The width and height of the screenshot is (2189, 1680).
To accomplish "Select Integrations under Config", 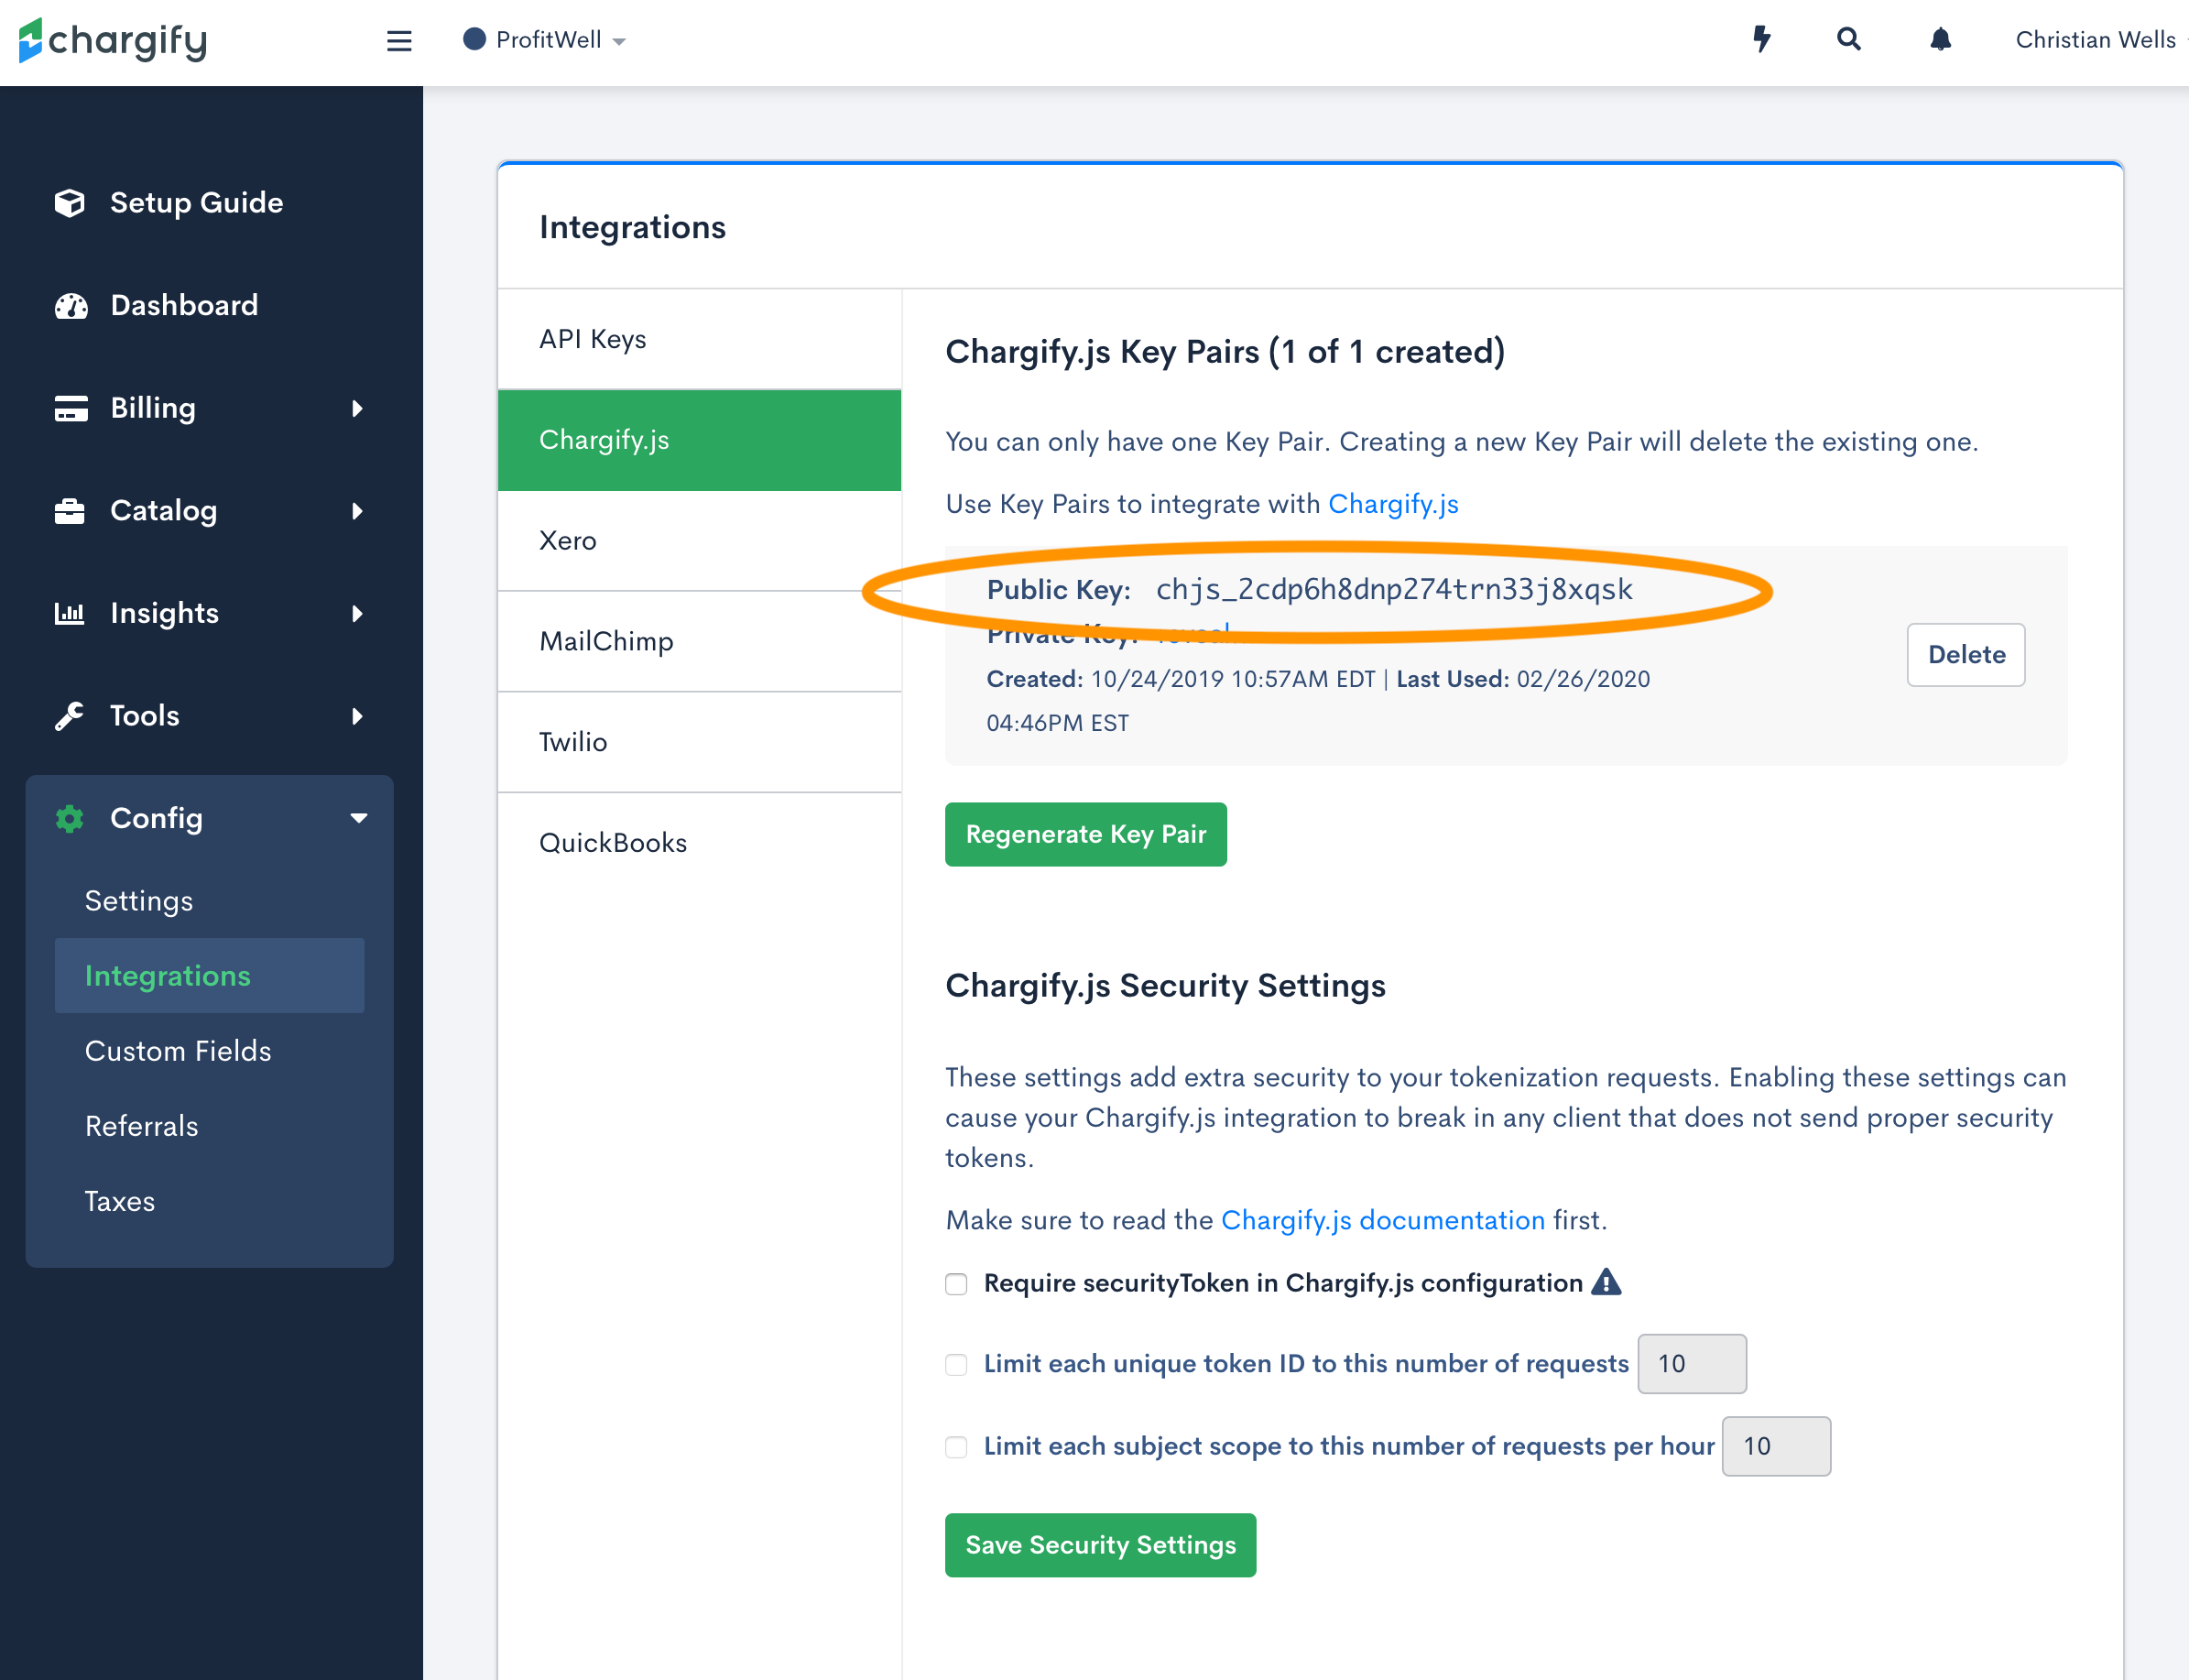I will point(209,975).
